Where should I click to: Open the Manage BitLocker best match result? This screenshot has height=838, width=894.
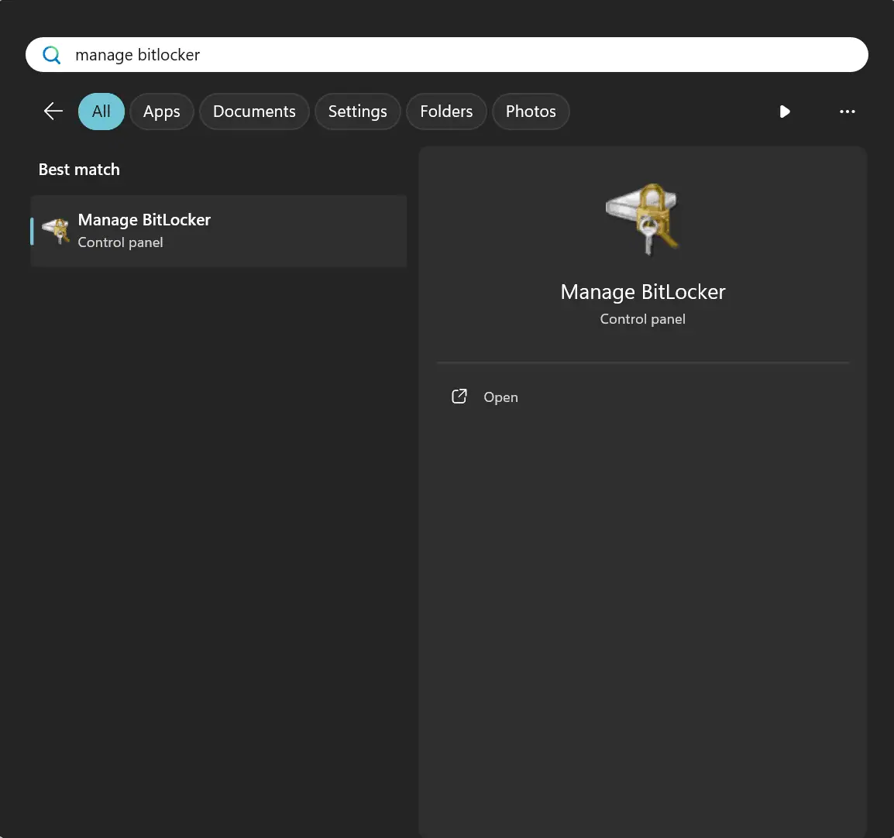pyautogui.click(x=218, y=231)
